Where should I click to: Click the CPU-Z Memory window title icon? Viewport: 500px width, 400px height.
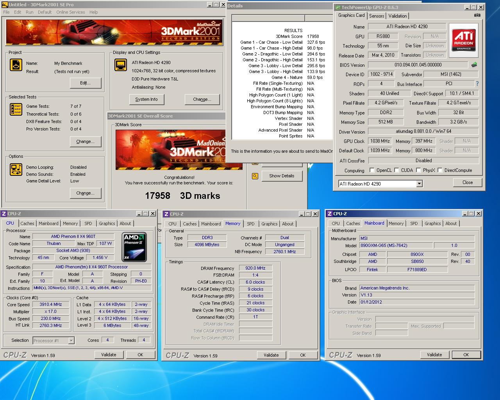pos(166,214)
